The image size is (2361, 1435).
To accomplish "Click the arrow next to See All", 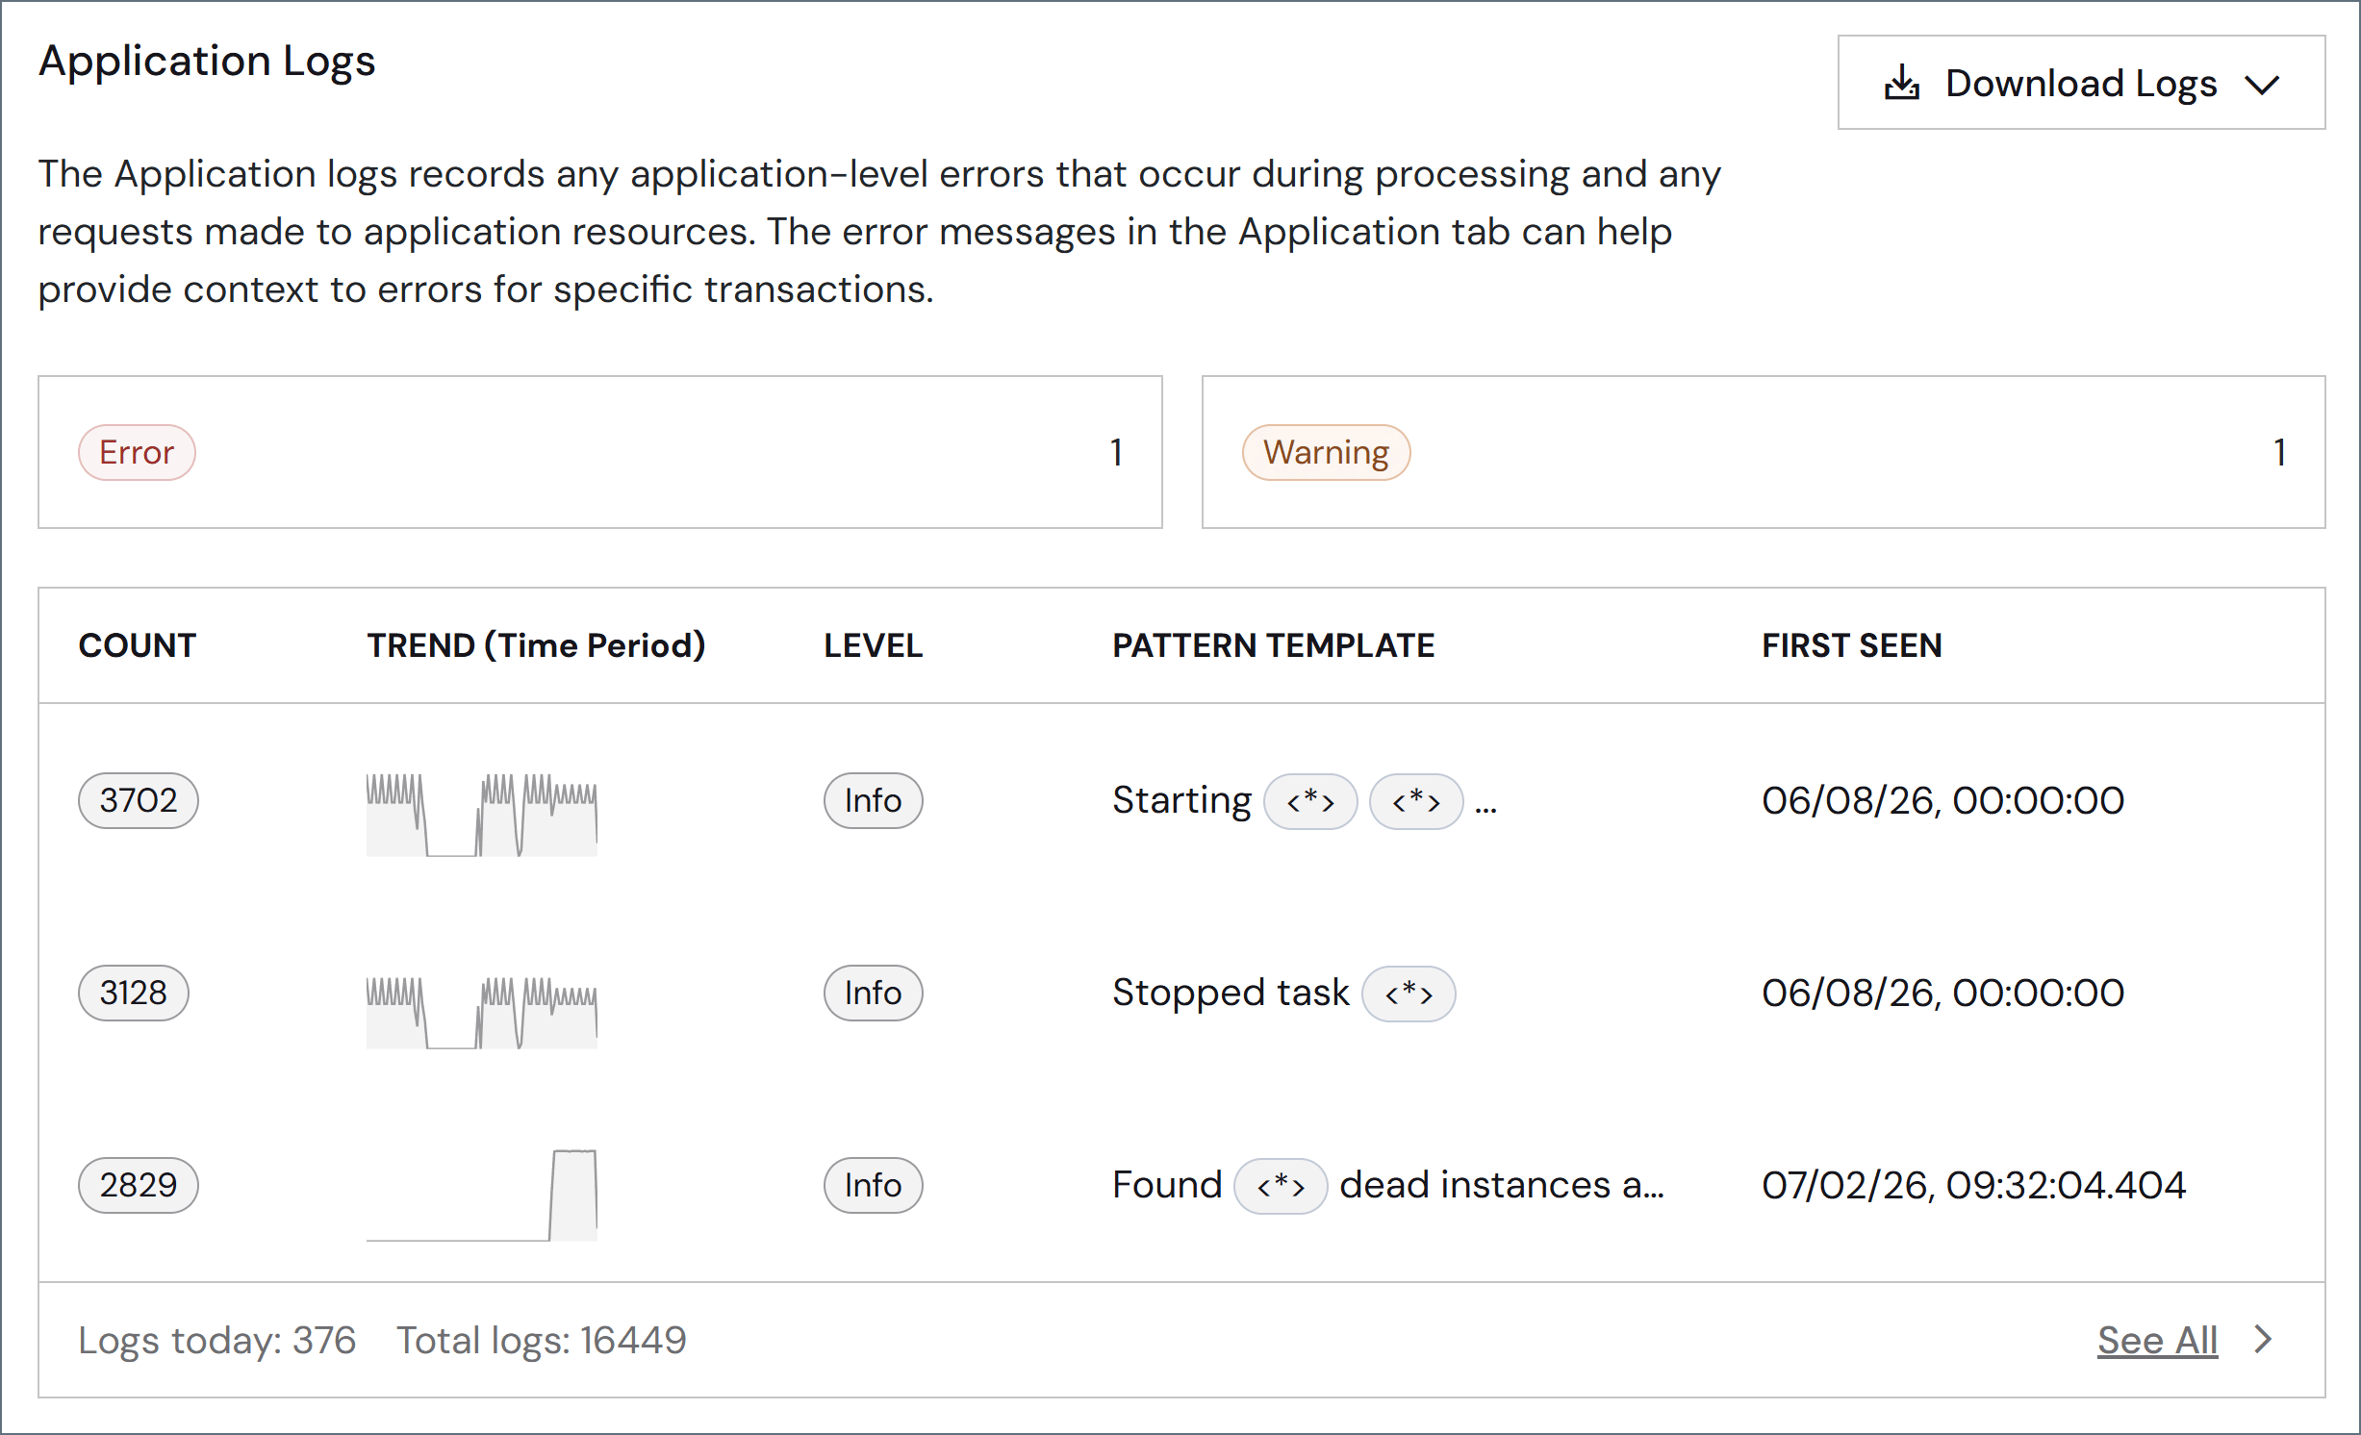I will [2264, 1339].
